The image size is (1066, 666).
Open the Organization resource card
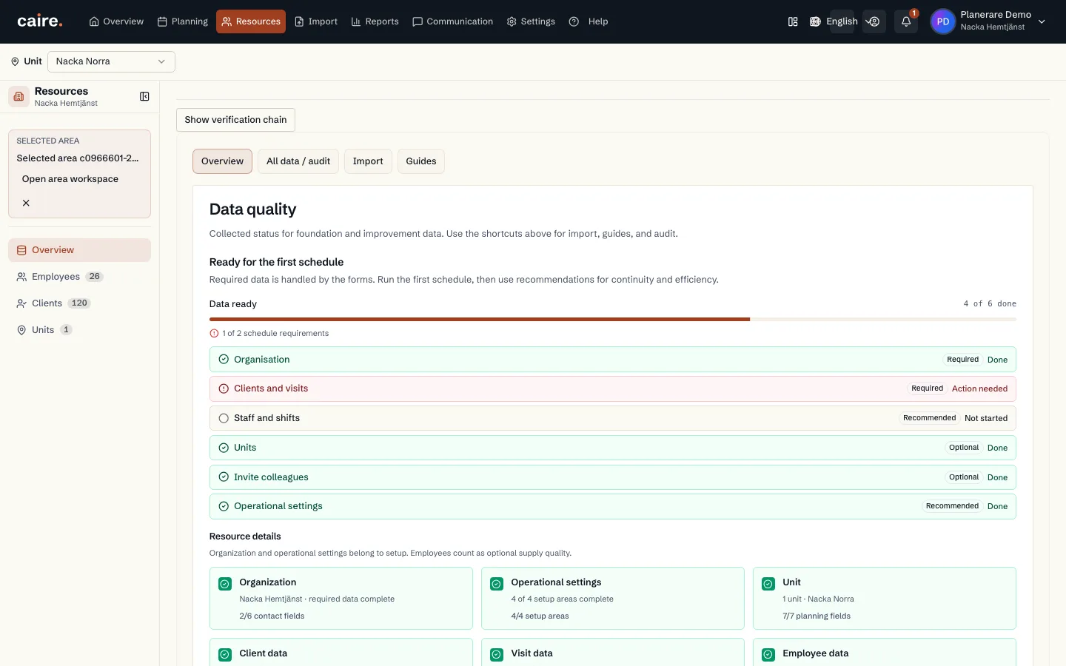(x=341, y=599)
